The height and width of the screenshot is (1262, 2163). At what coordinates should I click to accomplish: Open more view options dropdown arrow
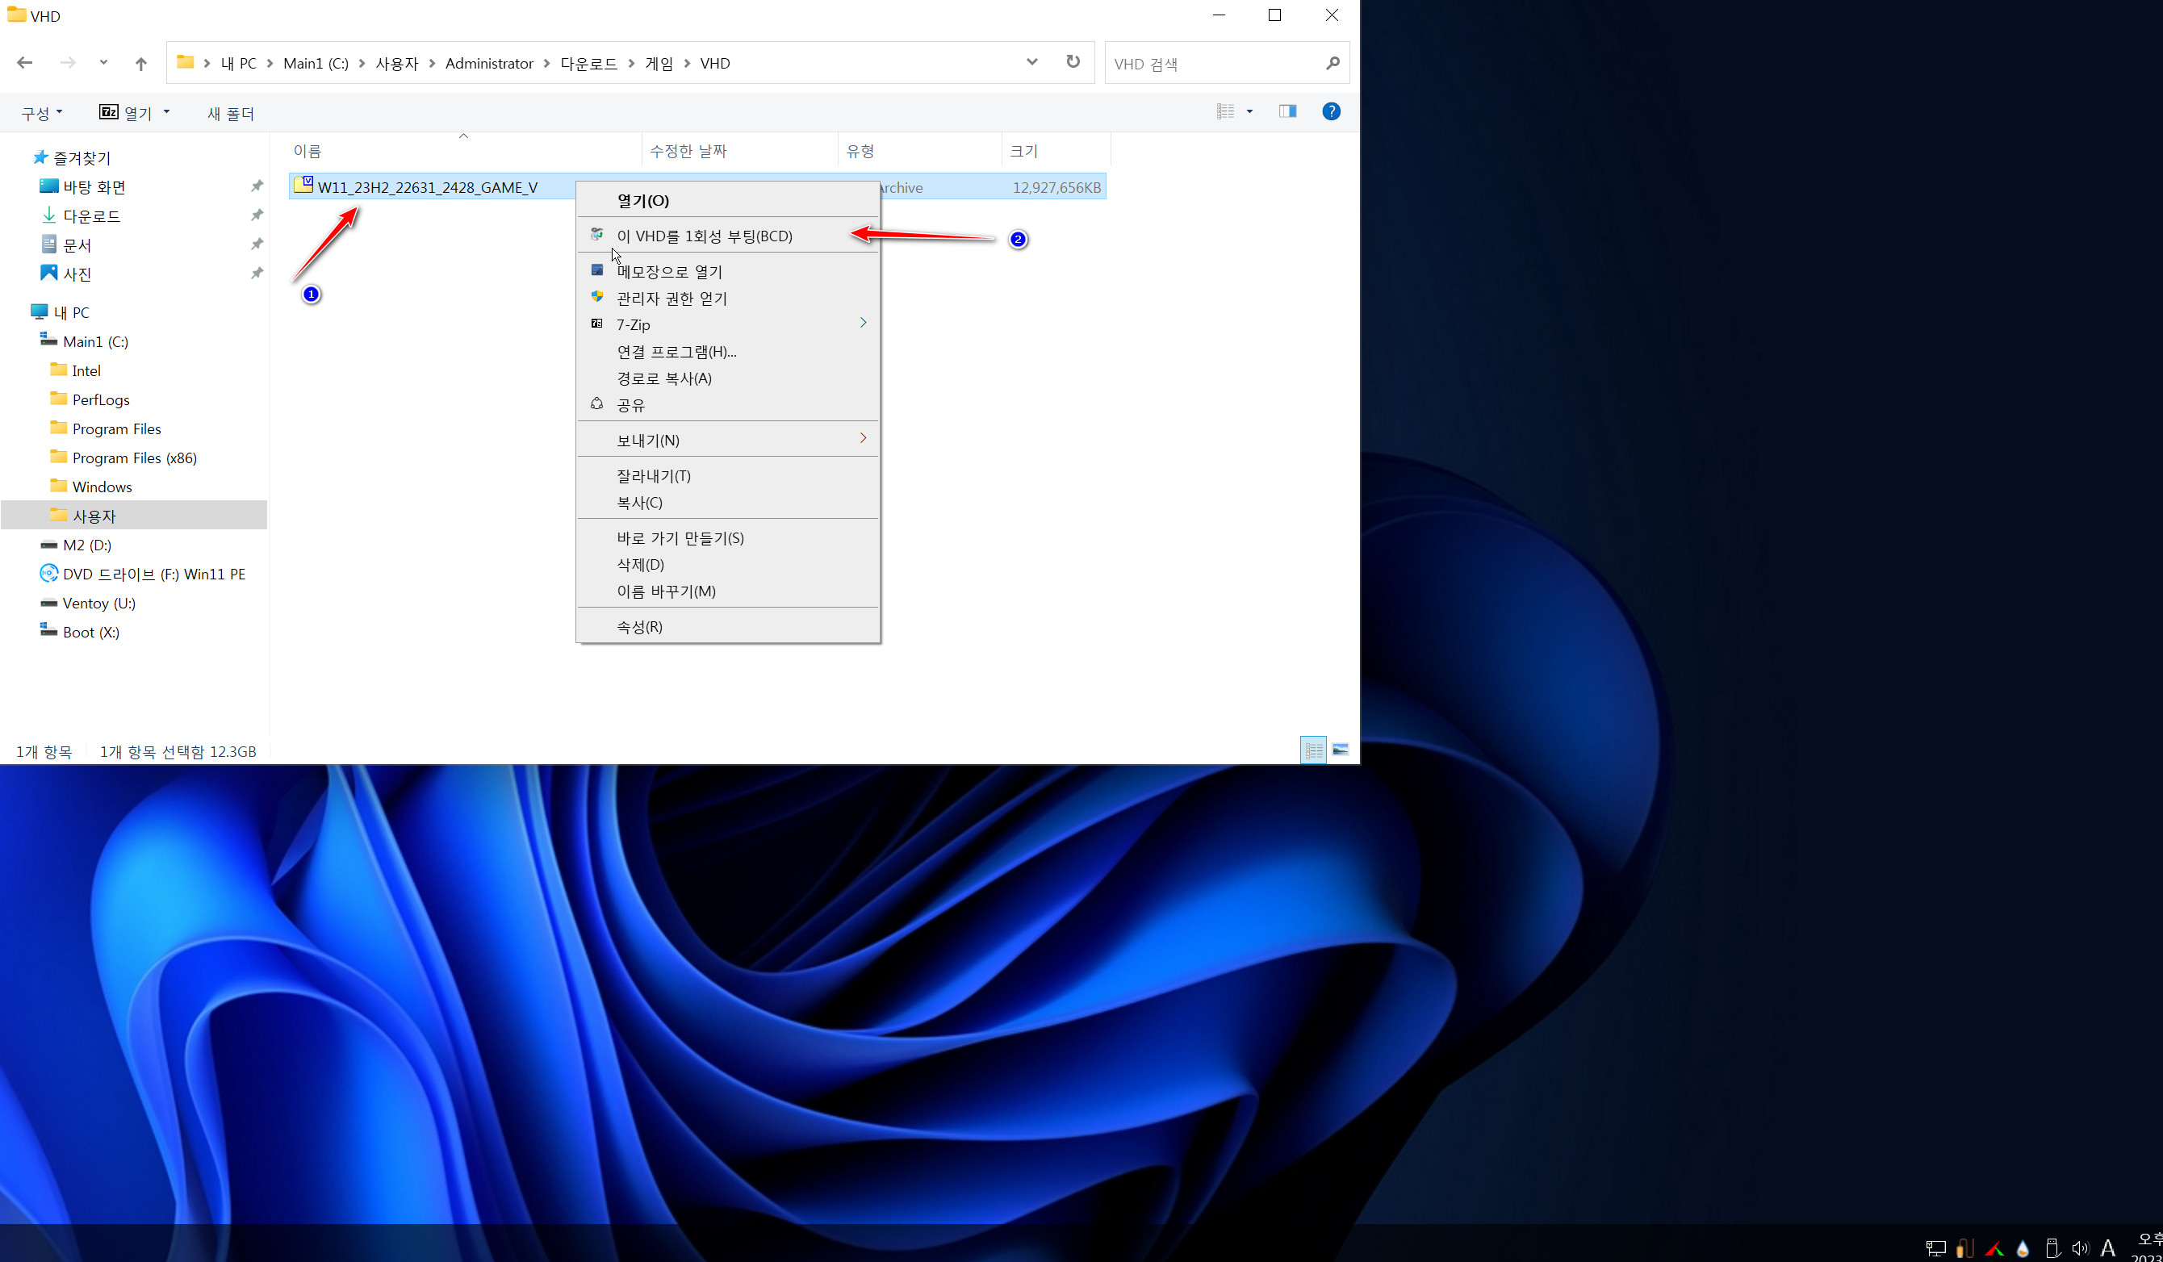tap(1249, 111)
